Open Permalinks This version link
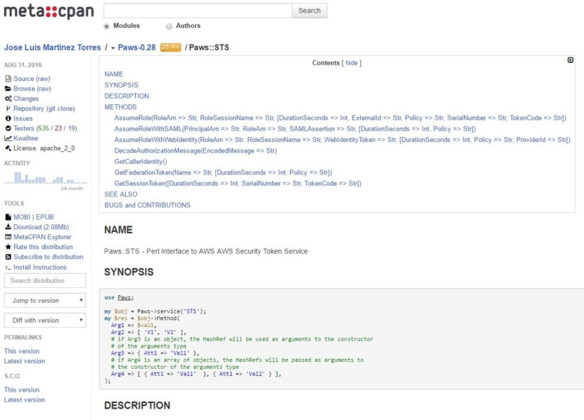Viewport: 584px width, 420px height. tap(21, 351)
